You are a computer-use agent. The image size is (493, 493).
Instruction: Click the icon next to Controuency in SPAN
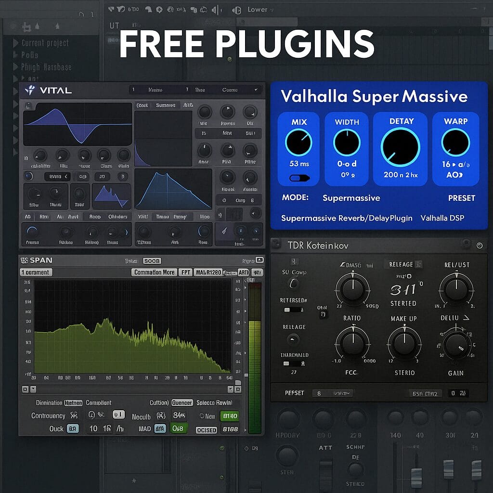[x=74, y=415]
